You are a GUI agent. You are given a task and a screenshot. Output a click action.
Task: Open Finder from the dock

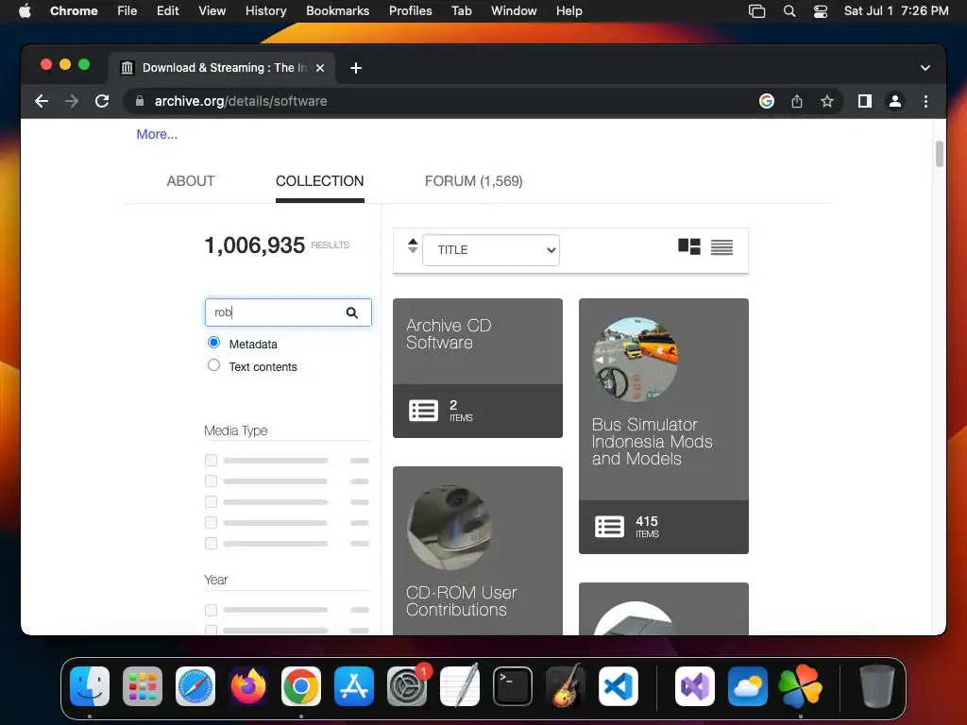pyautogui.click(x=90, y=686)
